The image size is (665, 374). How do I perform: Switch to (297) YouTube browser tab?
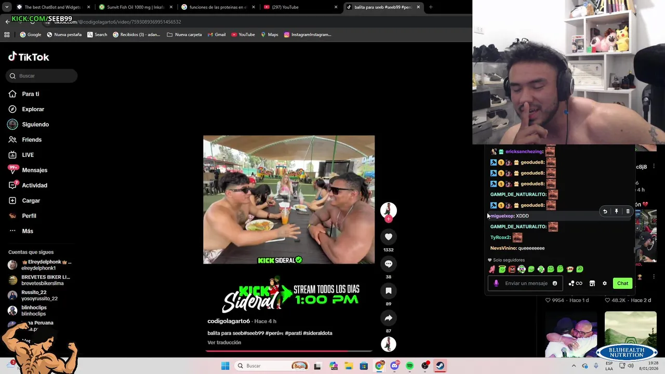point(300,7)
